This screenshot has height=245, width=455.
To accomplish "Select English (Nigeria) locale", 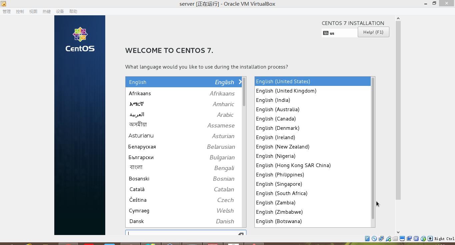I will (x=313, y=156).
